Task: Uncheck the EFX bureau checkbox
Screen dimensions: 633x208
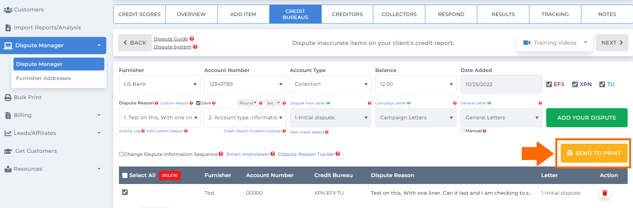Action: click(x=549, y=85)
